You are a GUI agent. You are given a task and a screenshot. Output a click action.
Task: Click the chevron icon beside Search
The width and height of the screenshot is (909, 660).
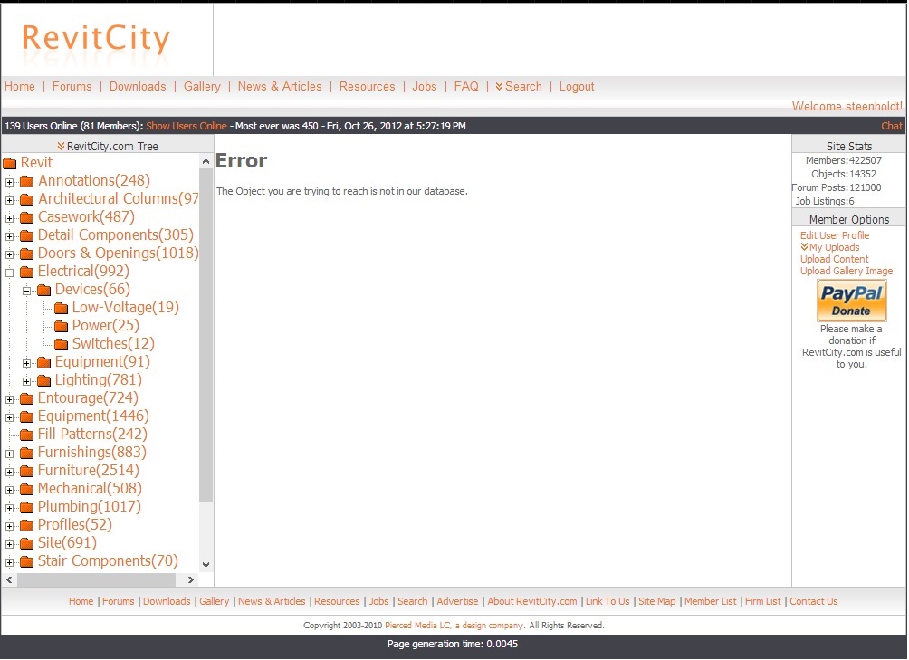pyautogui.click(x=499, y=87)
